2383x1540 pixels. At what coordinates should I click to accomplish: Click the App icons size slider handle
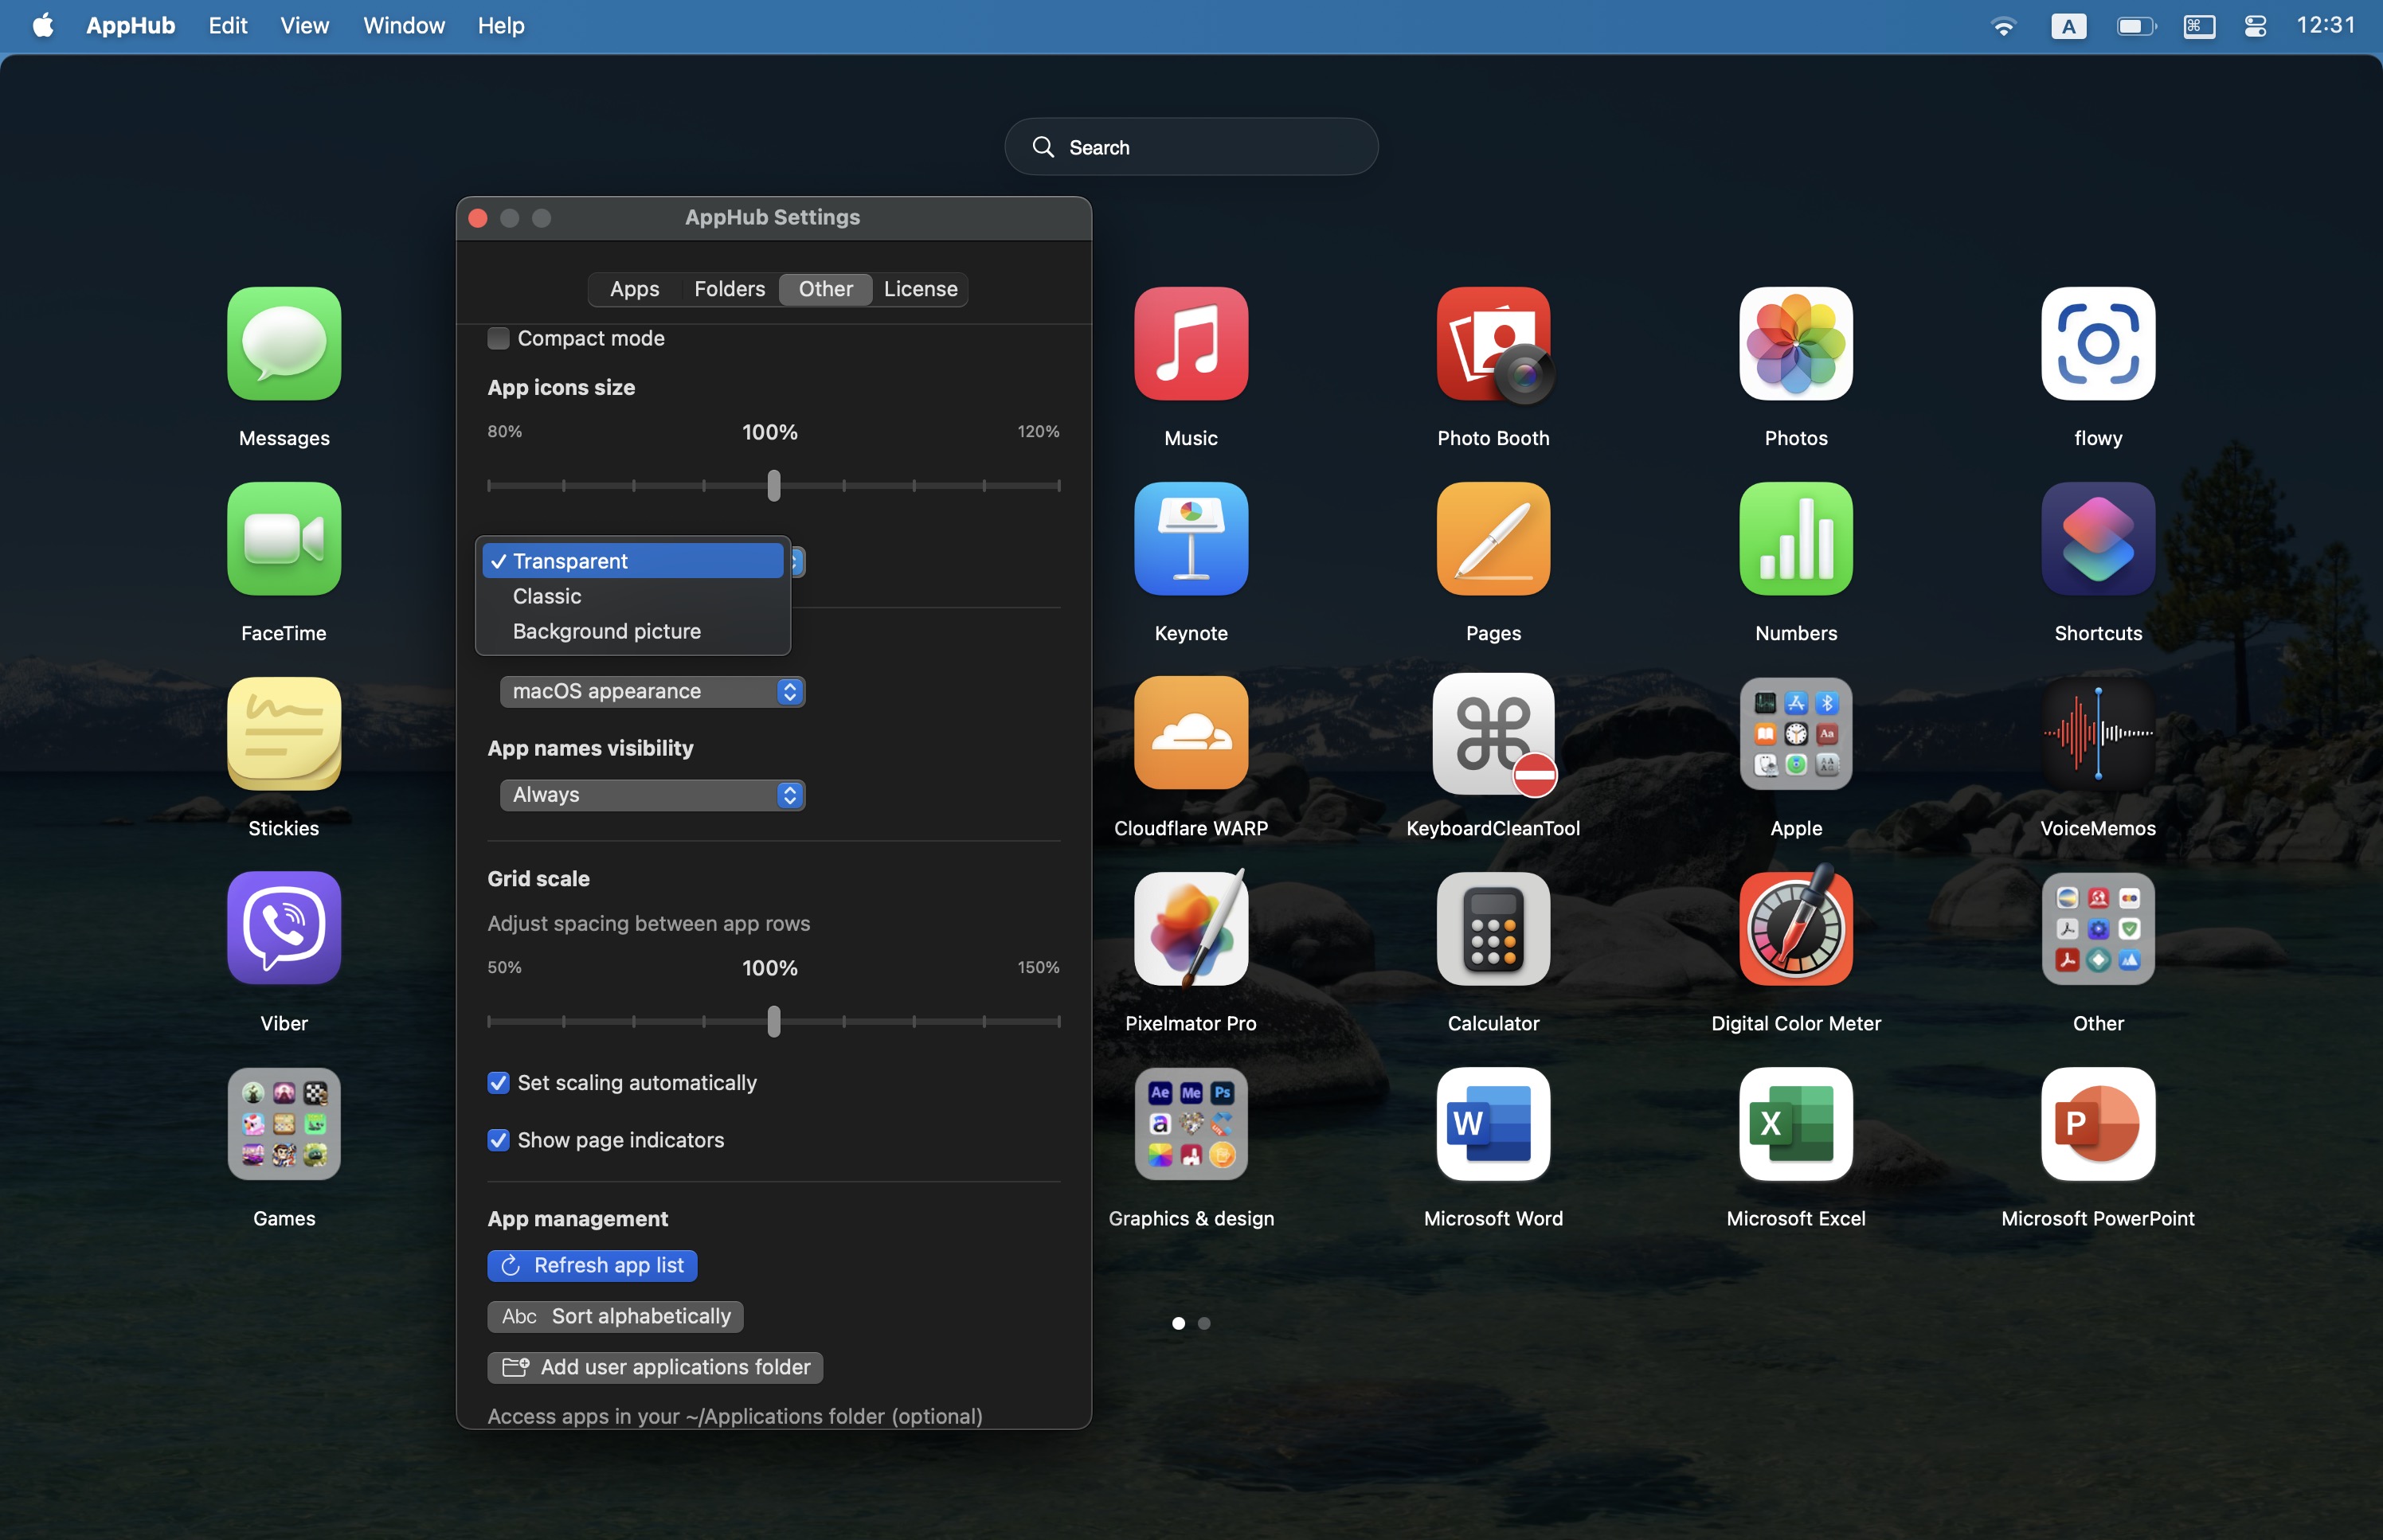[773, 486]
